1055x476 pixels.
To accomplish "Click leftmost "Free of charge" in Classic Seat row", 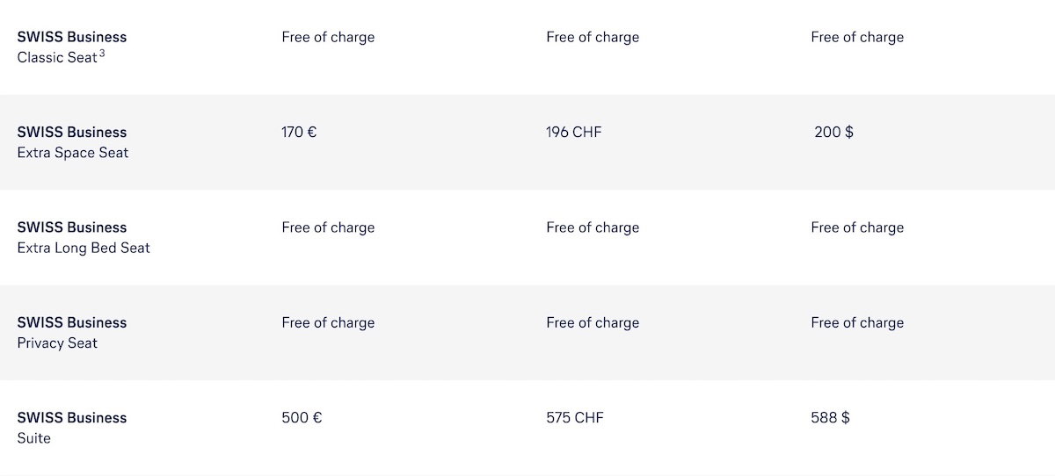I will click(x=328, y=38).
